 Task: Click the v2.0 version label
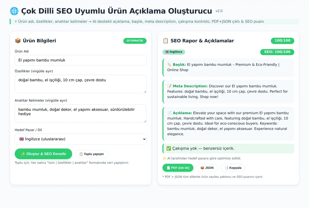219,11
